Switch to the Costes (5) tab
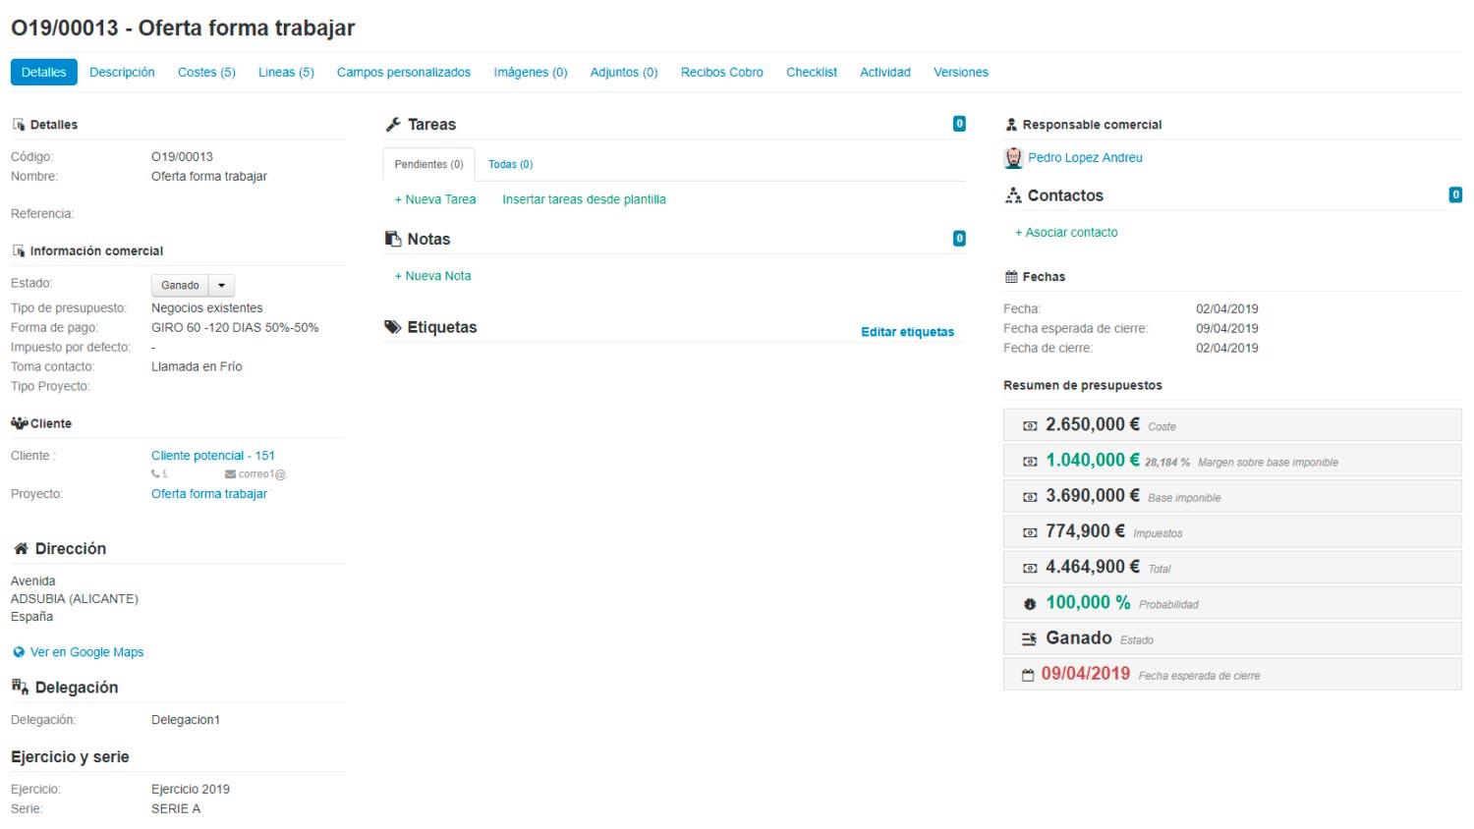 pyautogui.click(x=206, y=73)
